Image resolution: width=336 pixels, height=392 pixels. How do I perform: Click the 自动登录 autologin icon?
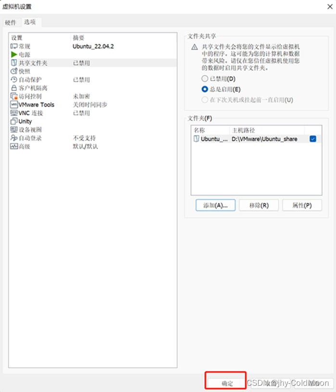click(14, 138)
